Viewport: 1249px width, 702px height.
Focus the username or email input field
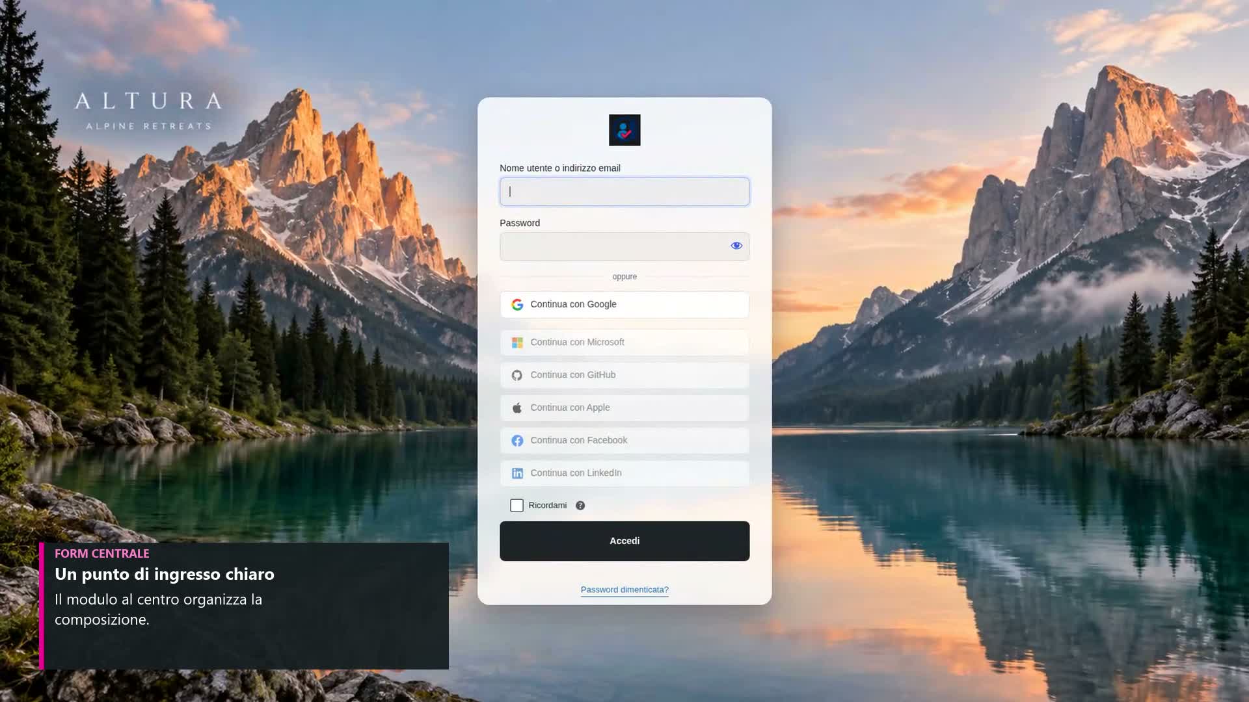coord(624,192)
